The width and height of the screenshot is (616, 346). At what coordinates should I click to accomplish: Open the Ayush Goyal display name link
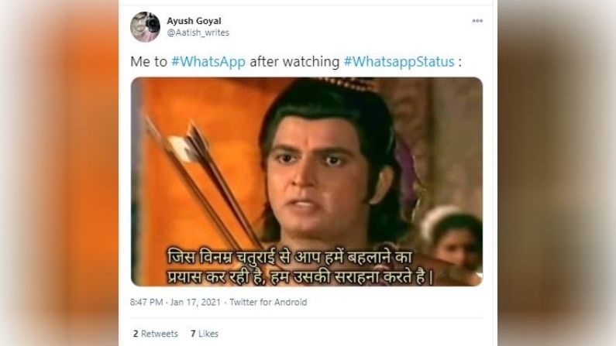(x=194, y=21)
